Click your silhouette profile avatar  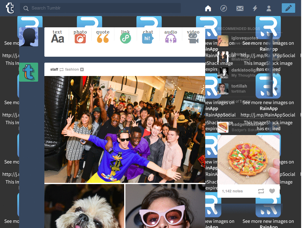pos(29,37)
